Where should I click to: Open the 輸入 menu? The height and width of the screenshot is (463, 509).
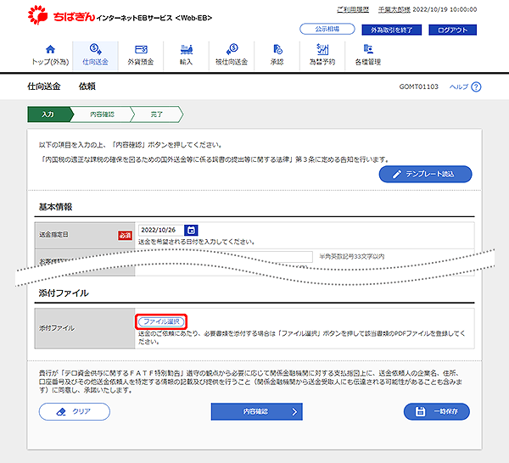tap(187, 55)
